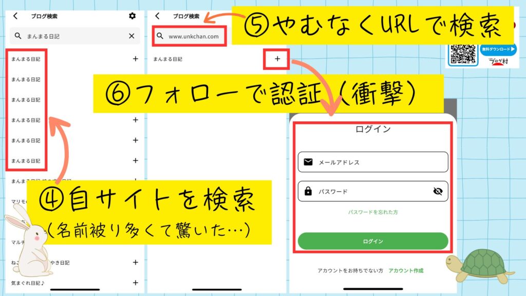Clear the まんまる日記 search text with X

coord(131,36)
